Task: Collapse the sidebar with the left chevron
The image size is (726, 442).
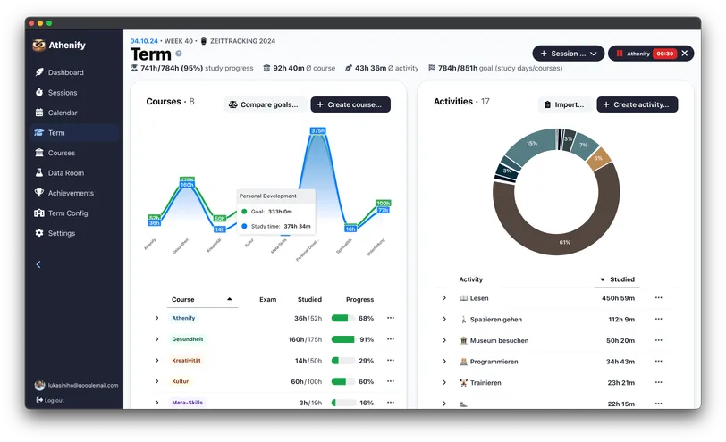Action: [38, 264]
